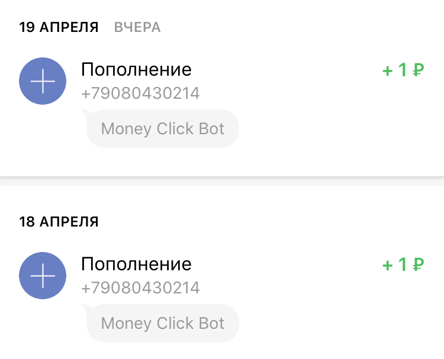Select the "19 АПРЕЛЯ" date header
This screenshot has width=444, height=359.
[59, 27]
